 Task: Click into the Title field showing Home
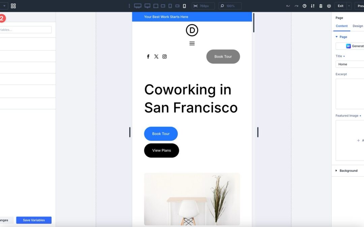[x=350, y=64]
